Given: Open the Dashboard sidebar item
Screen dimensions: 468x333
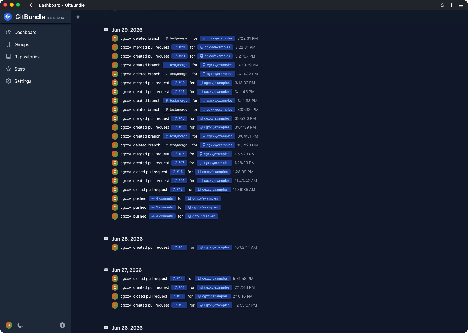Looking at the screenshot, I should pos(25,32).
